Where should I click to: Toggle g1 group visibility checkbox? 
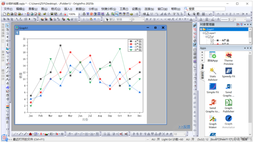(210, 37)
